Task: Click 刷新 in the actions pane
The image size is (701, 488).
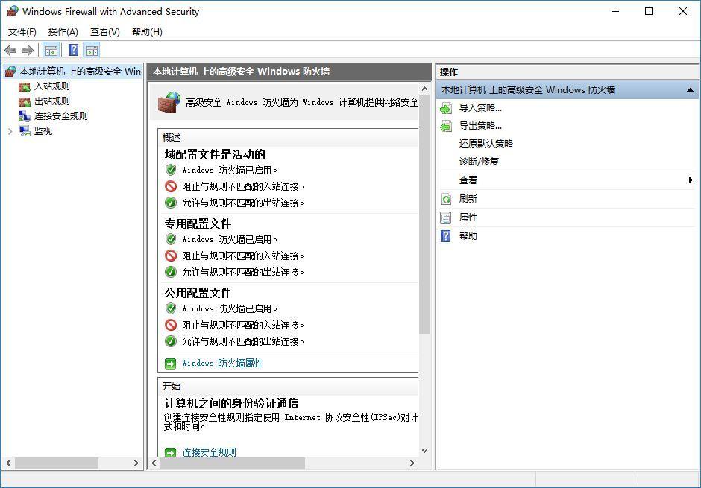Action: point(468,199)
